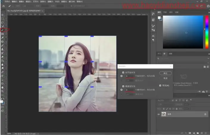
Task: Select the Eraser tool
Action: point(2,57)
